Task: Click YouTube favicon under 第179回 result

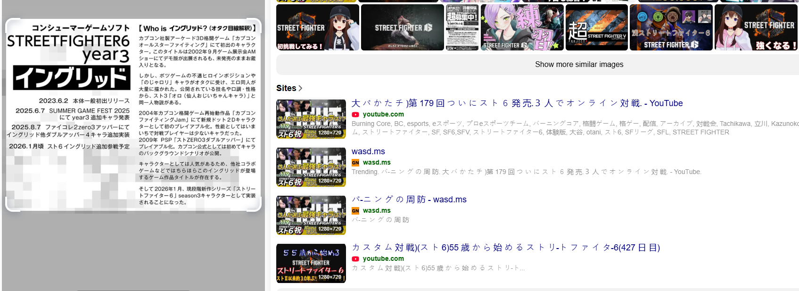Action: point(355,115)
